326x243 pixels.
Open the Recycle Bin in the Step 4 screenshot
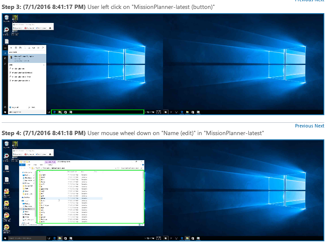(7, 144)
